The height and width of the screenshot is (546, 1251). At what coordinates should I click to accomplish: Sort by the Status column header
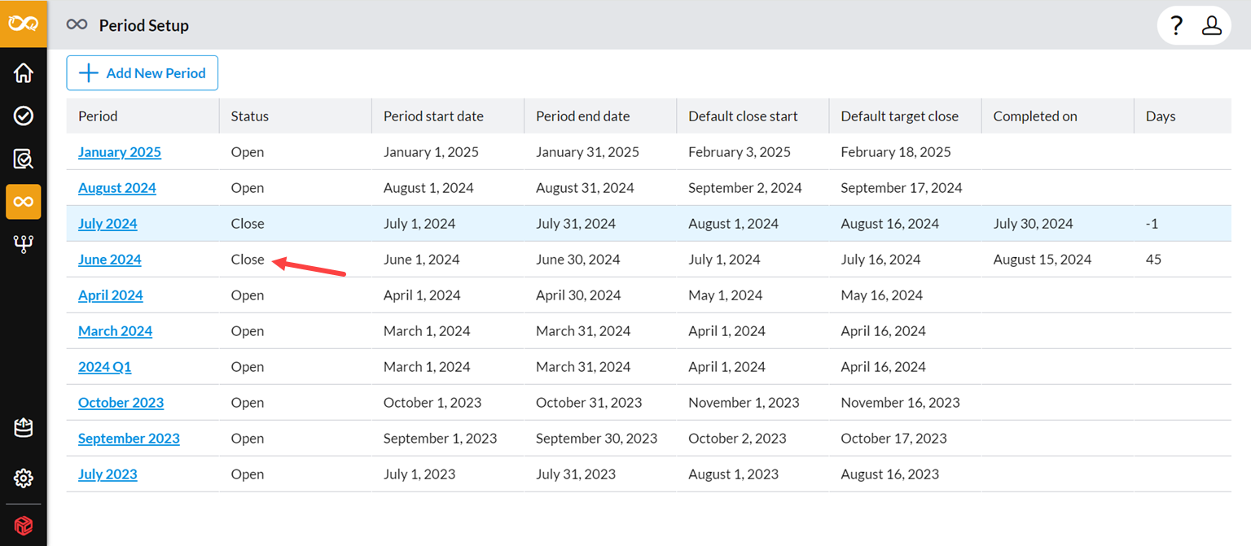point(250,116)
